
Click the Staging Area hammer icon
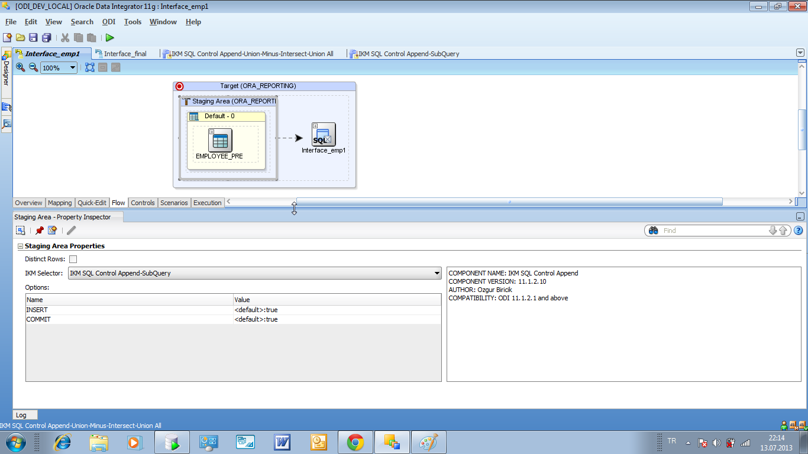187,101
